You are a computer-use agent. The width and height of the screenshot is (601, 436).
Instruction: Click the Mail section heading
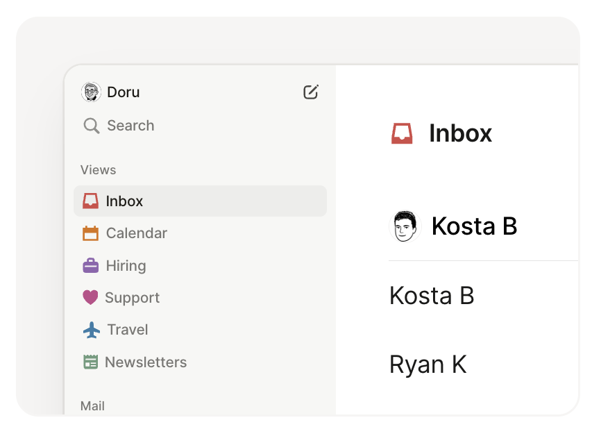coord(92,406)
